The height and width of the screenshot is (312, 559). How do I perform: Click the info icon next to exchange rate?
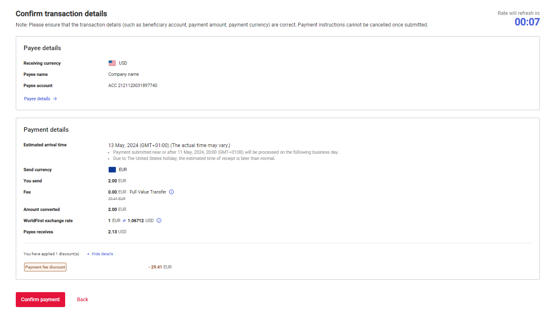(159, 221)
